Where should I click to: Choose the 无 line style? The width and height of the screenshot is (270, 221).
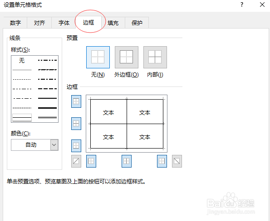(x=22, y=60)
